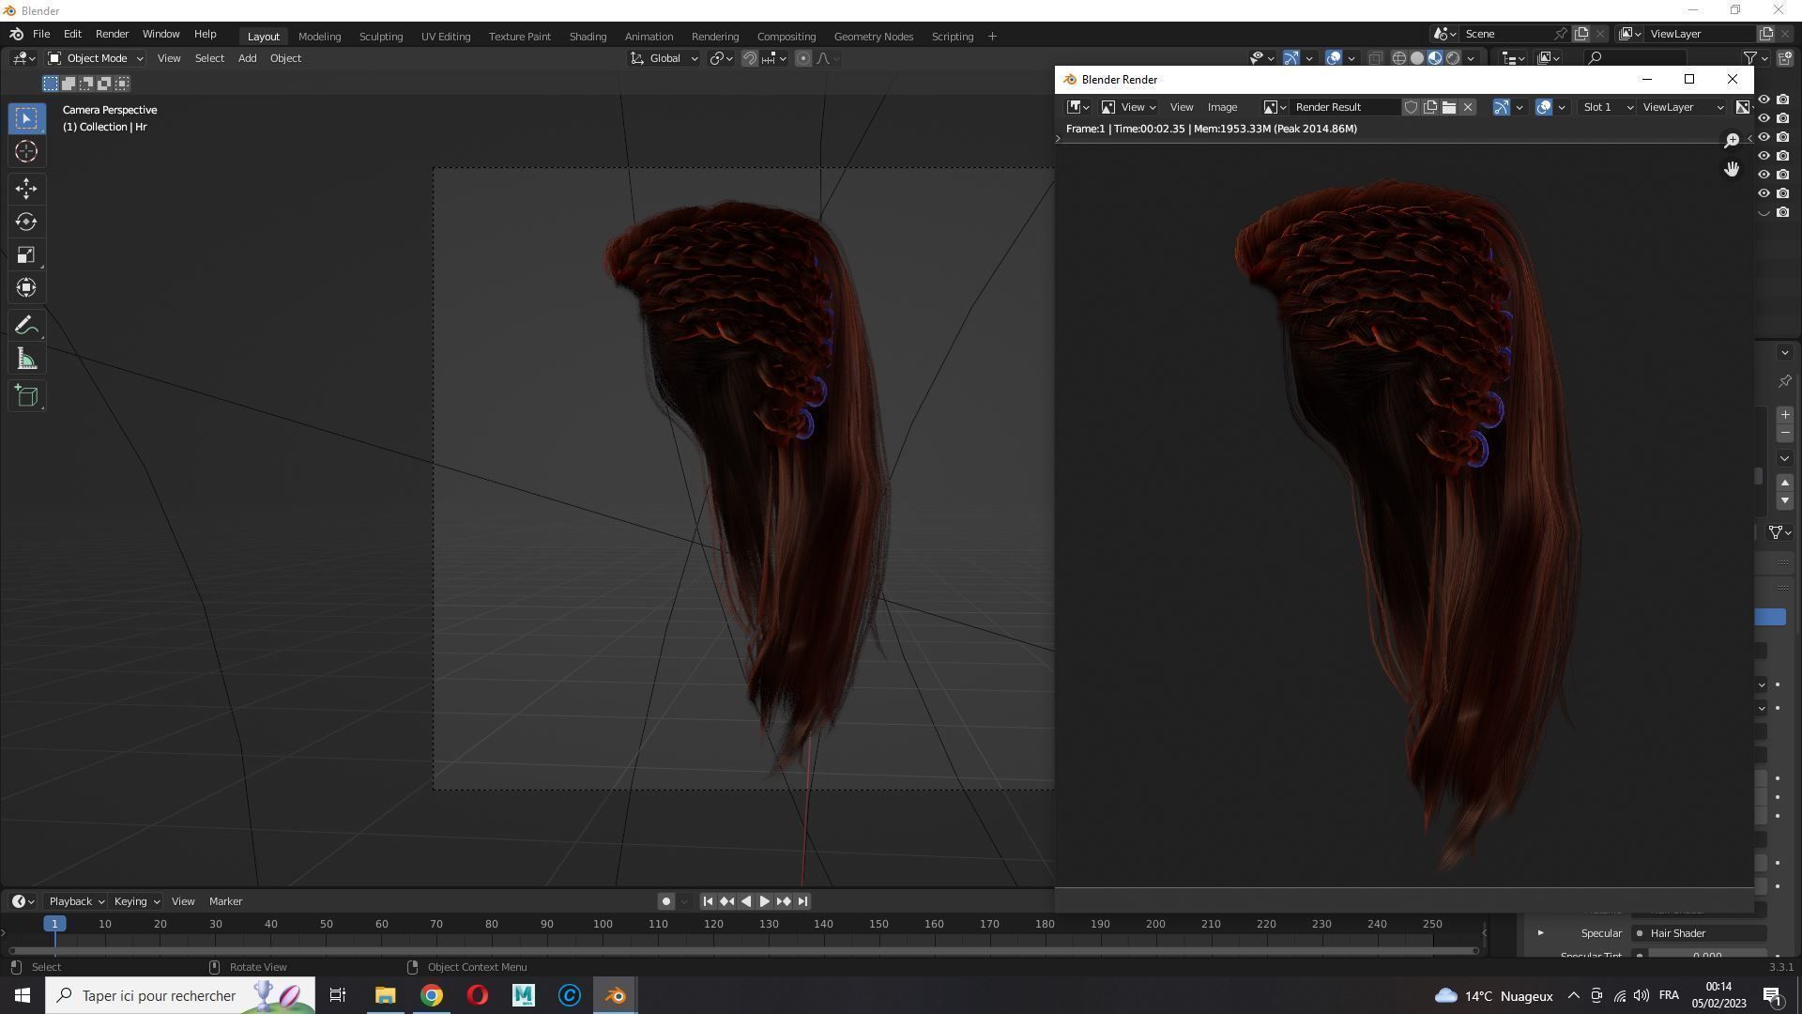Toggle auto keying record button
1802x1014 pixels.
(x=666, y=901)
